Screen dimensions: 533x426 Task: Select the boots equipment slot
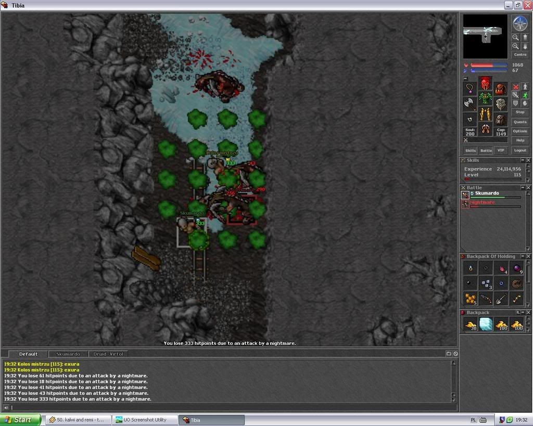486,130
